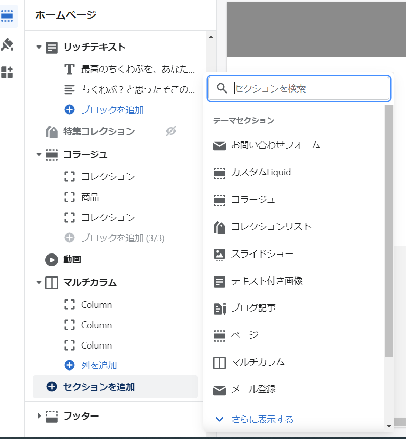Image resolution: width=406 pixels, height=439 pixels.
Task: Click the sidebar scroll up arrow
Action: 211,37
